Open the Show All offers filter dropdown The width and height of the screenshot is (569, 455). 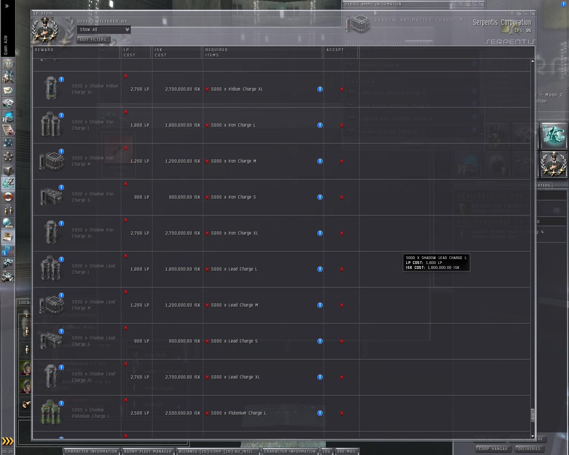104,30
